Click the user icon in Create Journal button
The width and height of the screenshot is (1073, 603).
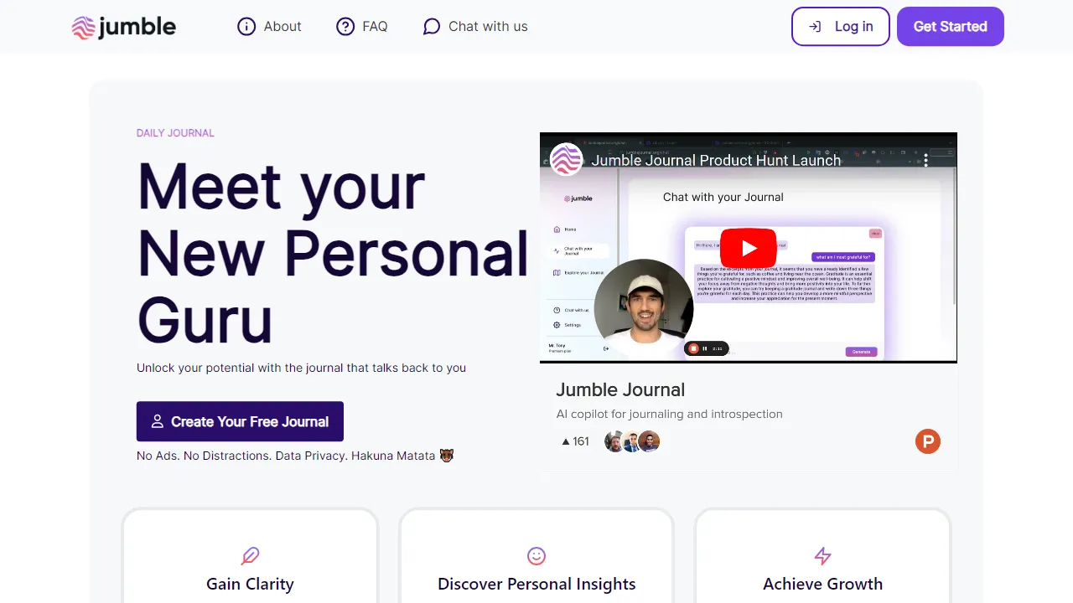(x=157, y=421)
